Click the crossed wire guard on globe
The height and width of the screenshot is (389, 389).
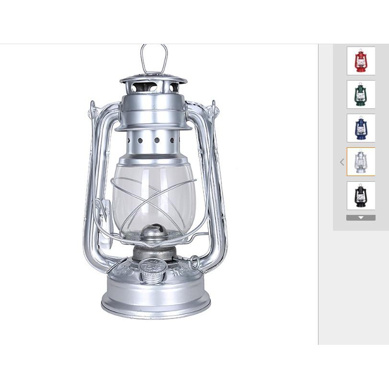click(154, 203)
